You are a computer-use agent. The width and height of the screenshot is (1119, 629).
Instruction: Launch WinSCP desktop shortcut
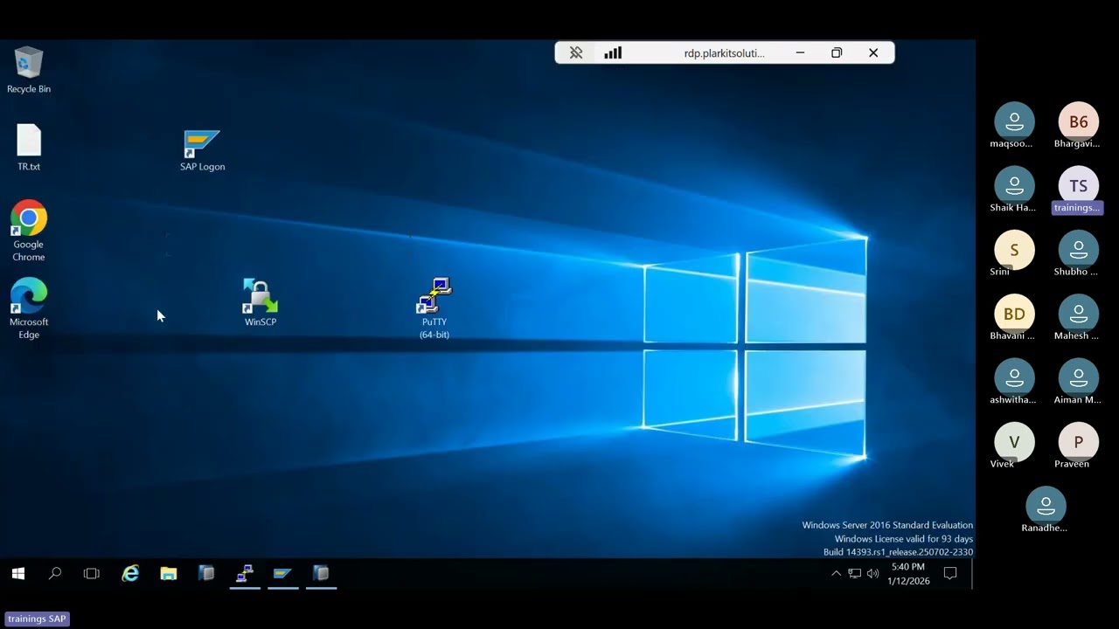point(261,302)
